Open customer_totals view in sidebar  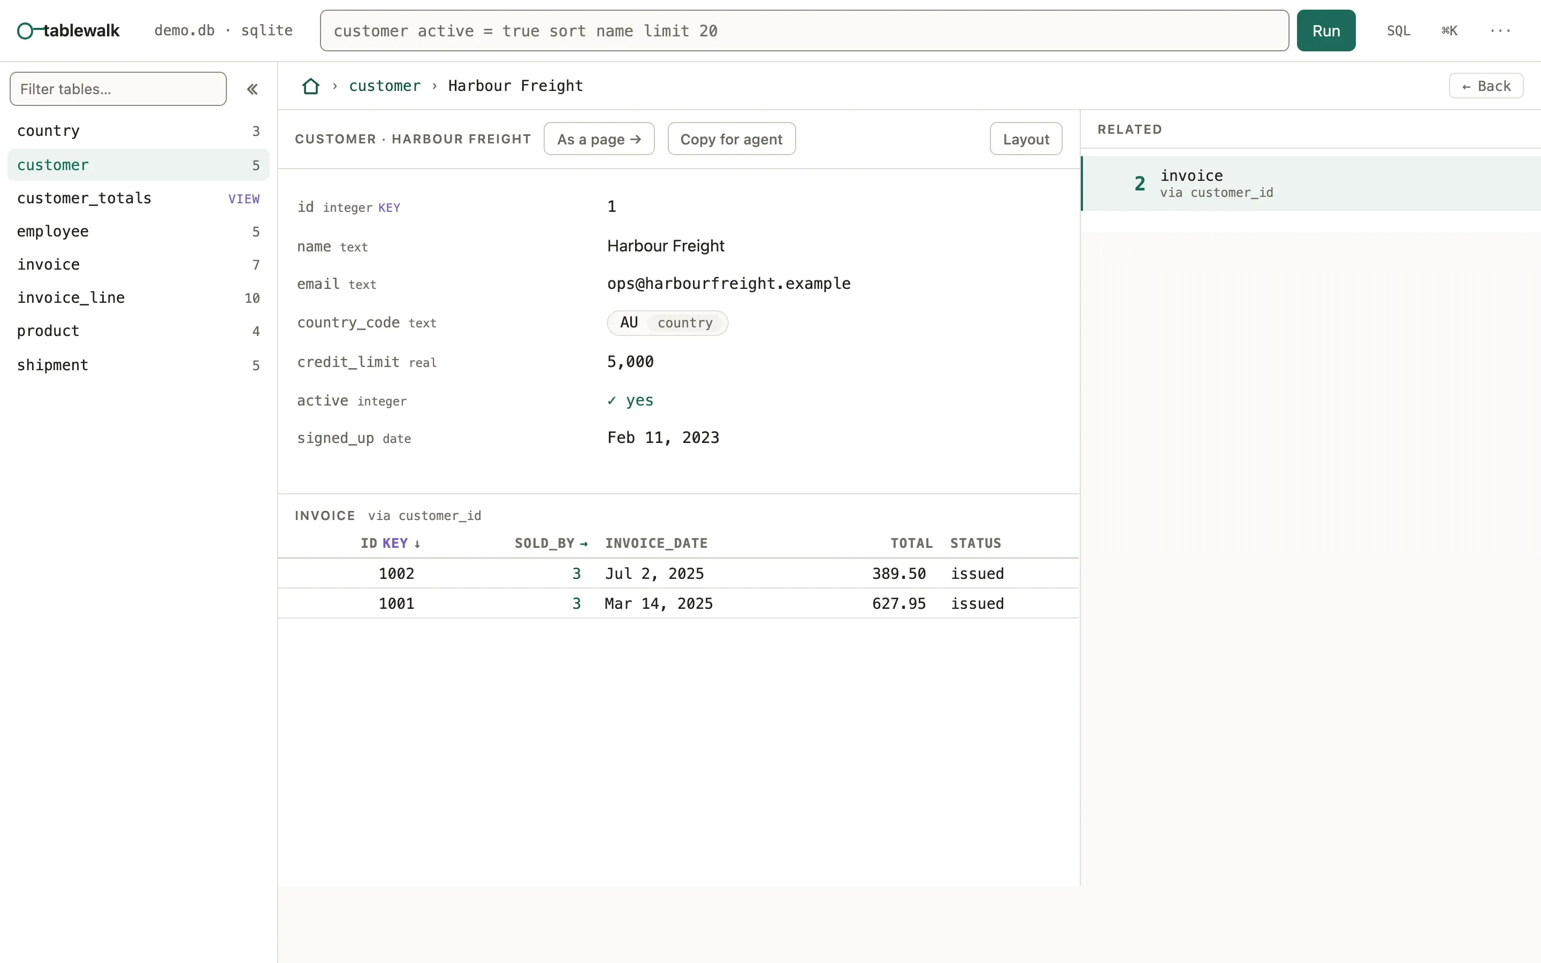138,198
